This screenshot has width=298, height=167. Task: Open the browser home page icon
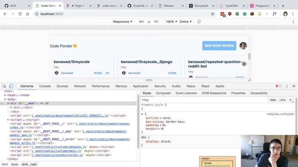pyautogui.click(x=27, y=14)
